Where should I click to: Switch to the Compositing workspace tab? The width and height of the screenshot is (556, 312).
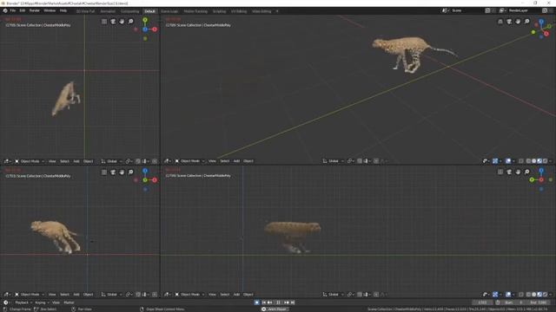[x=129, y=11]
